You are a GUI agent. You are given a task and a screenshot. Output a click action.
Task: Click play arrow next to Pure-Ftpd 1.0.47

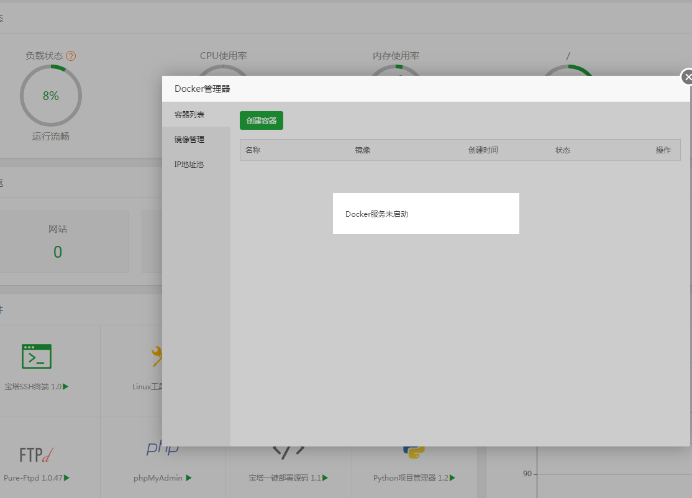click(66, 478)
